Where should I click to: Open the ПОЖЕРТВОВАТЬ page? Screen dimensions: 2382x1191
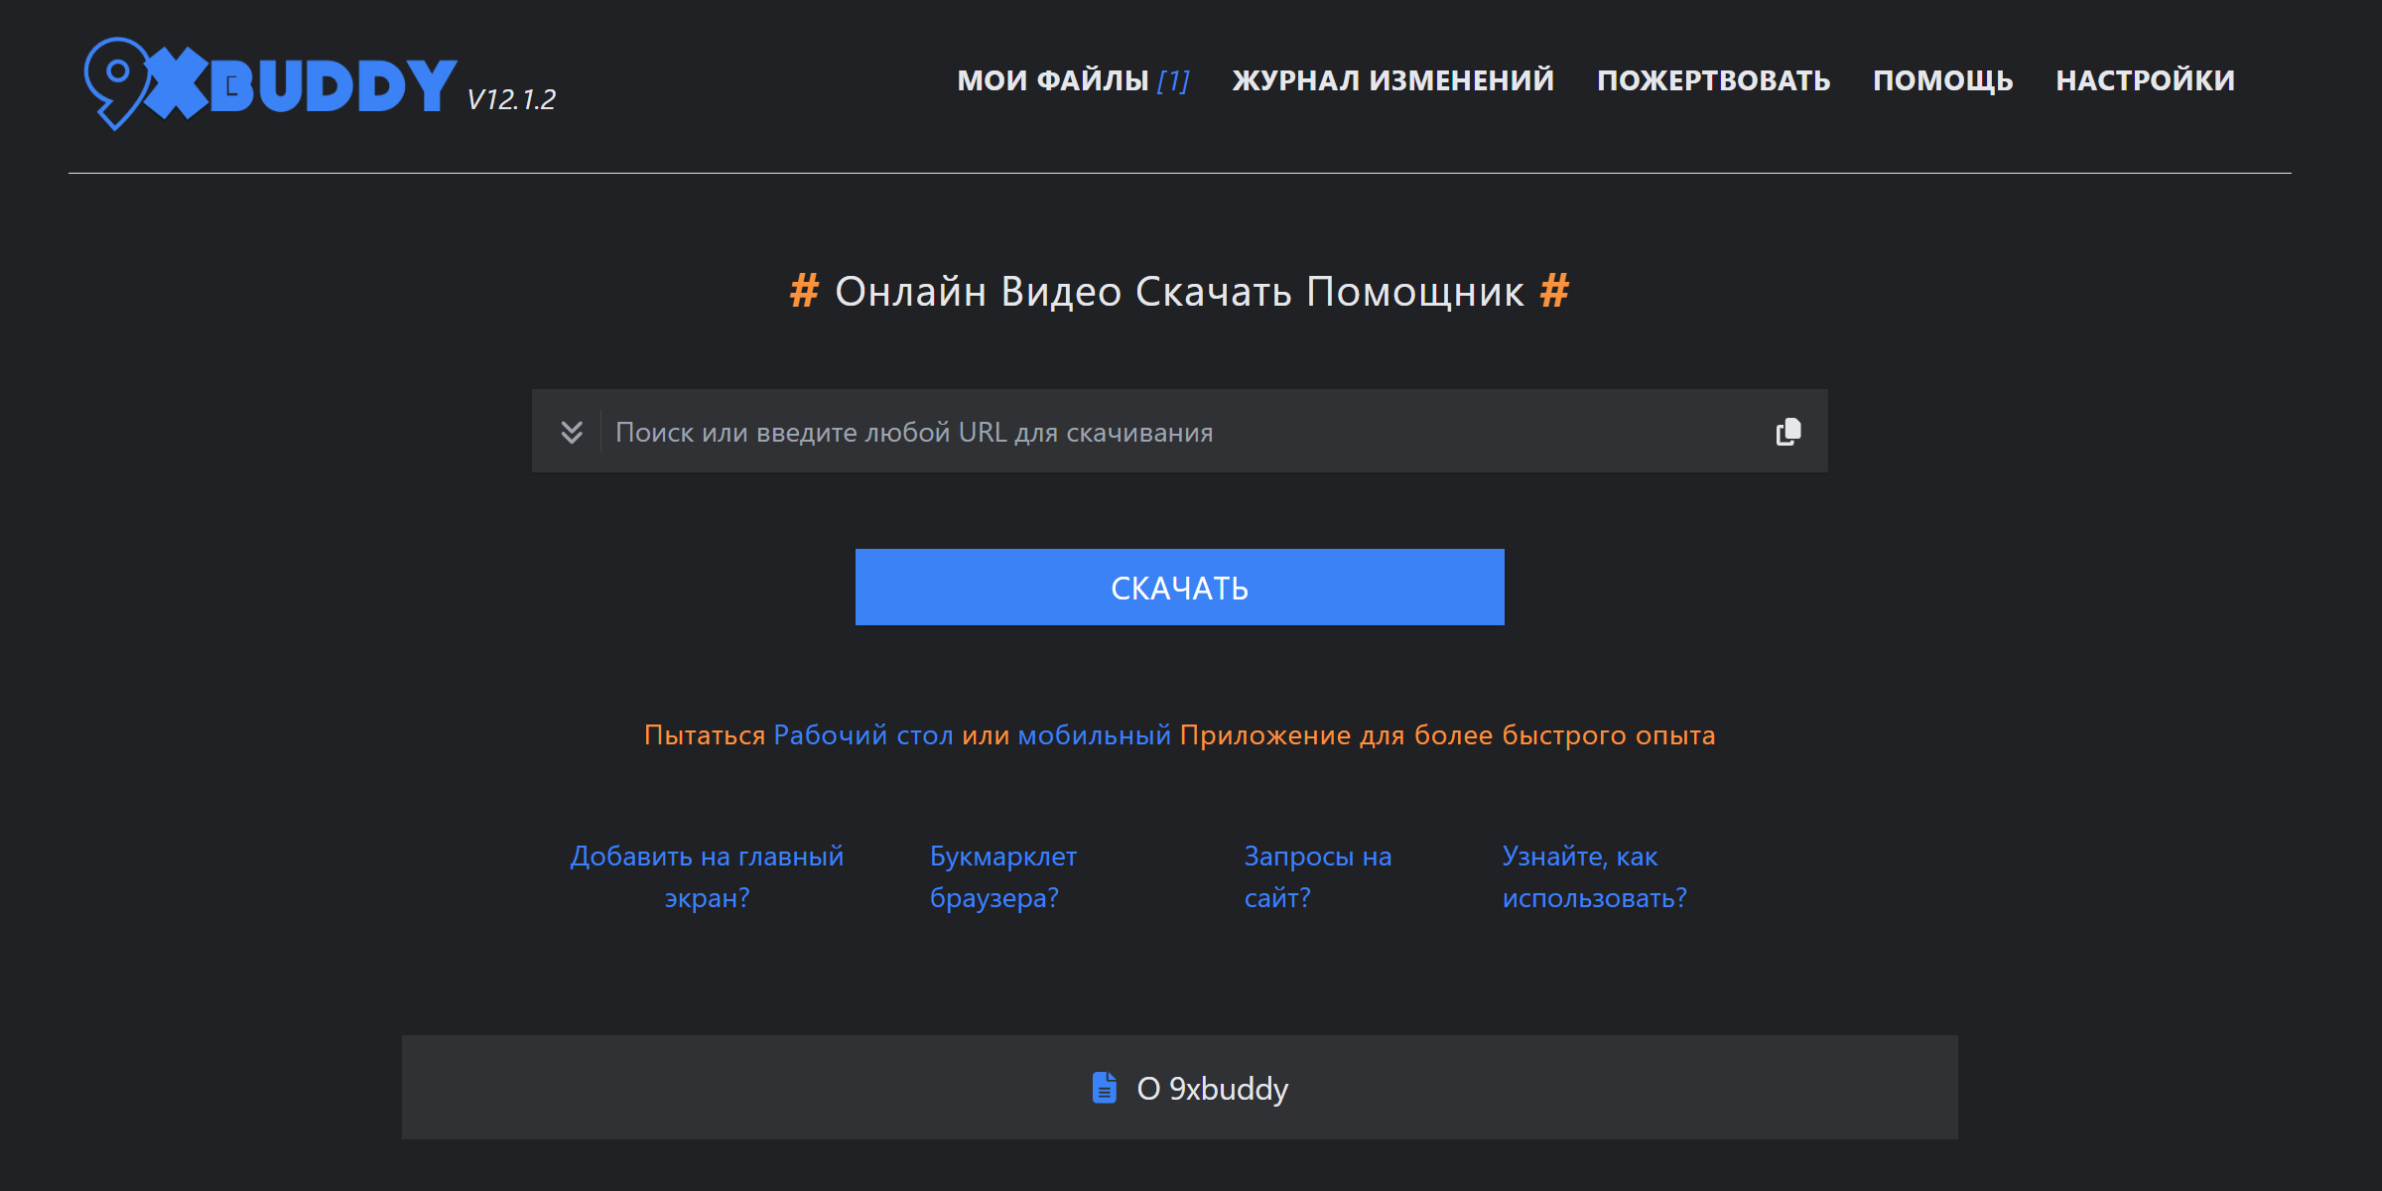[1712, 79]
